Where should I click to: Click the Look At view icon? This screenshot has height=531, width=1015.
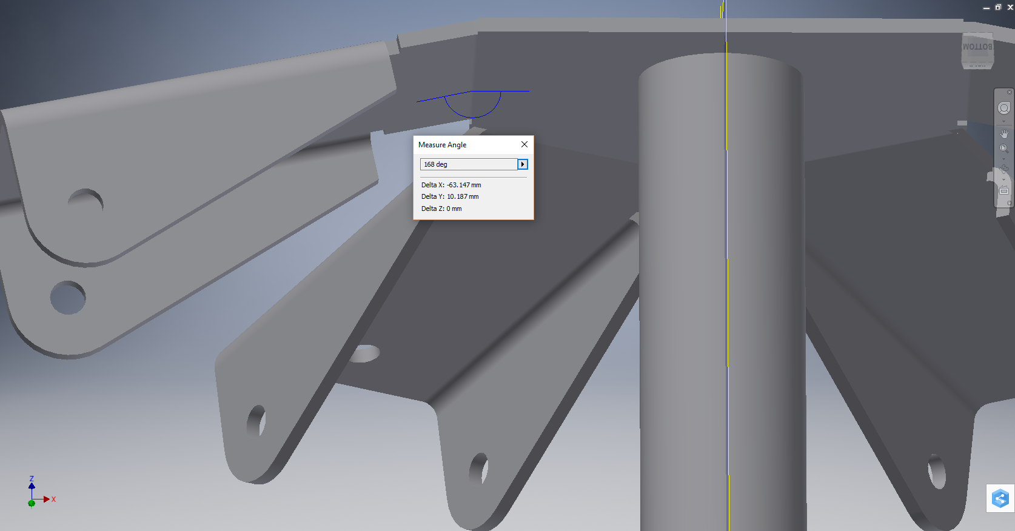tap(1004, 190)
